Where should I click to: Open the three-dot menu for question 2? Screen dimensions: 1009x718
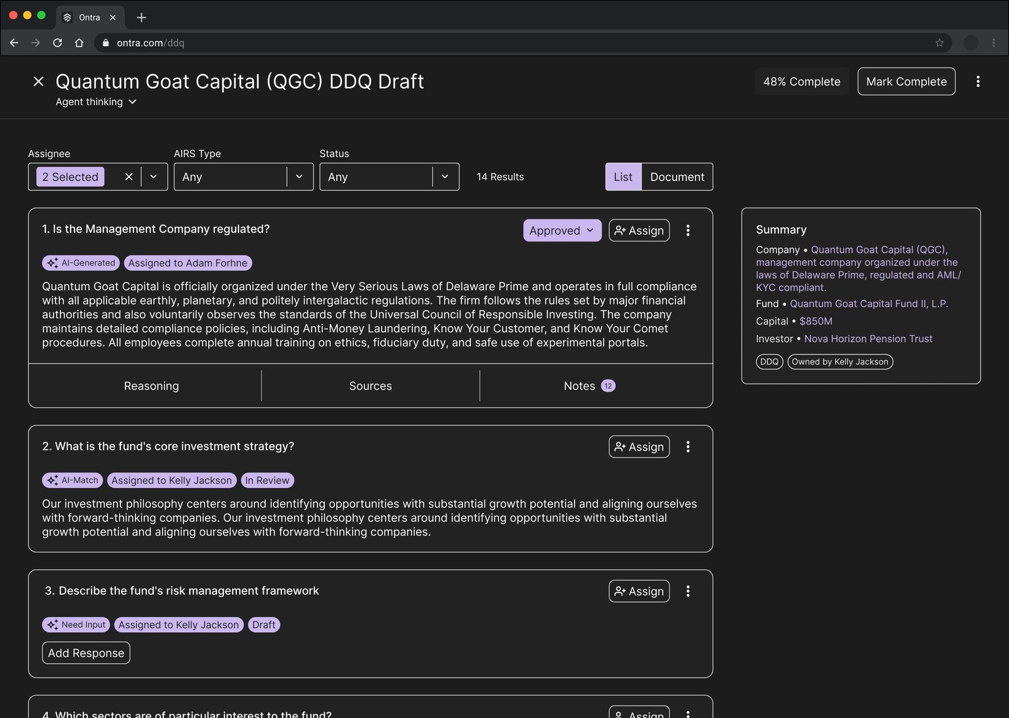[688, 447]
